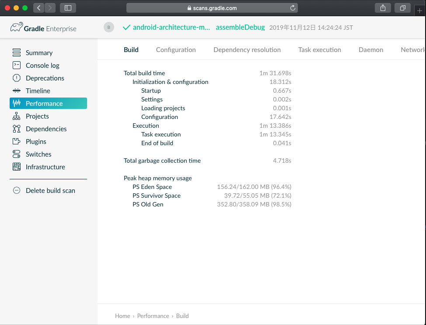This screenshot has height=325, width=426.
Task: Open Console log in the sidebar
Action: [42, 66]
